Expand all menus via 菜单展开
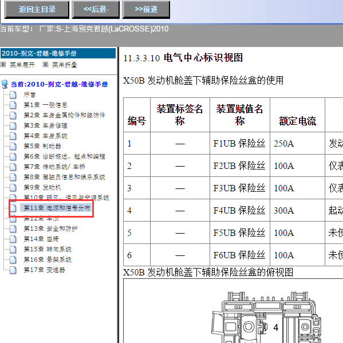343x343 pixels. pyautogui.click(x=22, y=65)
